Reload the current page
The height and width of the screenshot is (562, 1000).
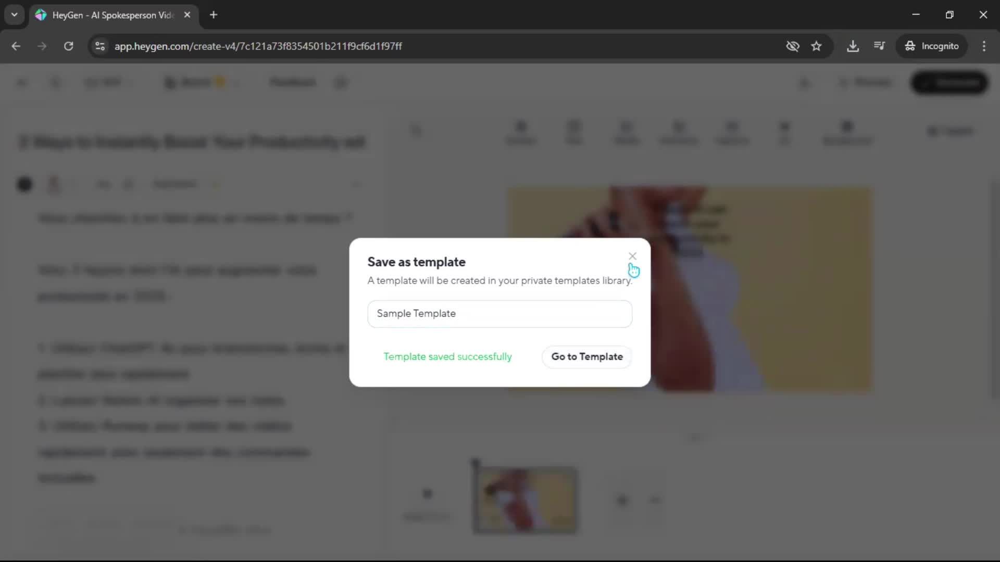click(x=68, y=46)
